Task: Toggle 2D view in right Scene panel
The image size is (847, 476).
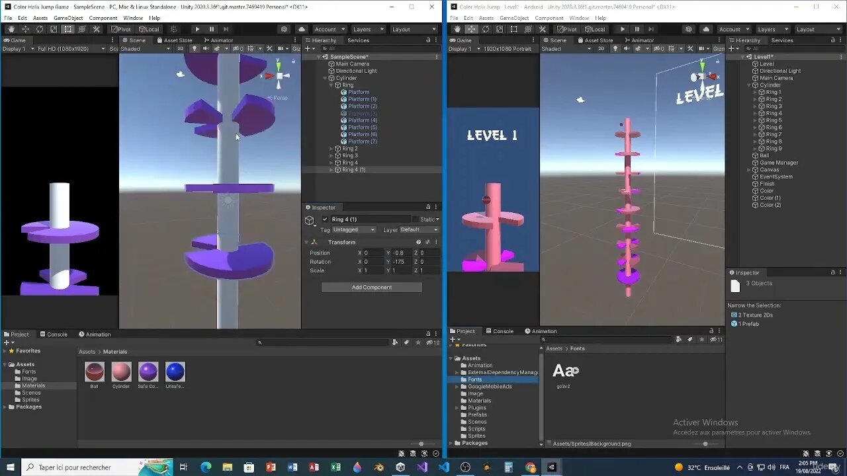Action: (x=601, y=48)
